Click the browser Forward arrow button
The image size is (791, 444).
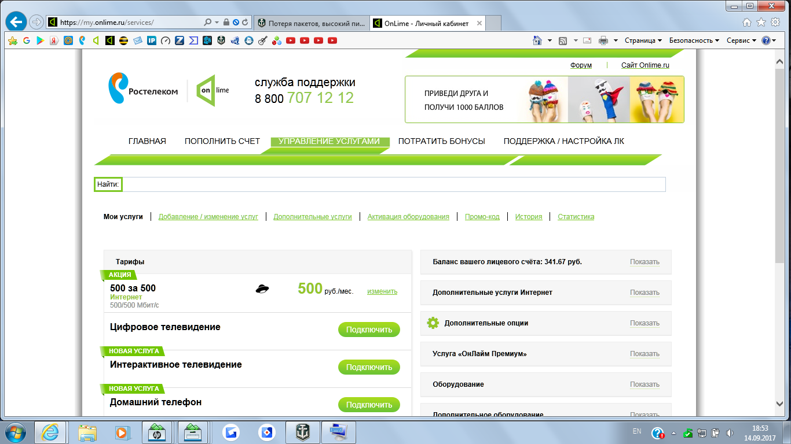[36, 23]
